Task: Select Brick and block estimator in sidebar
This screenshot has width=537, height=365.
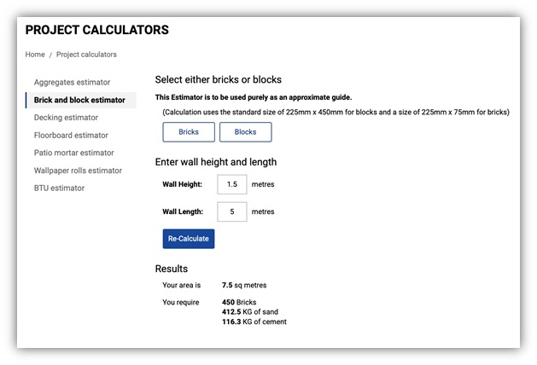Action: [79, 100]
